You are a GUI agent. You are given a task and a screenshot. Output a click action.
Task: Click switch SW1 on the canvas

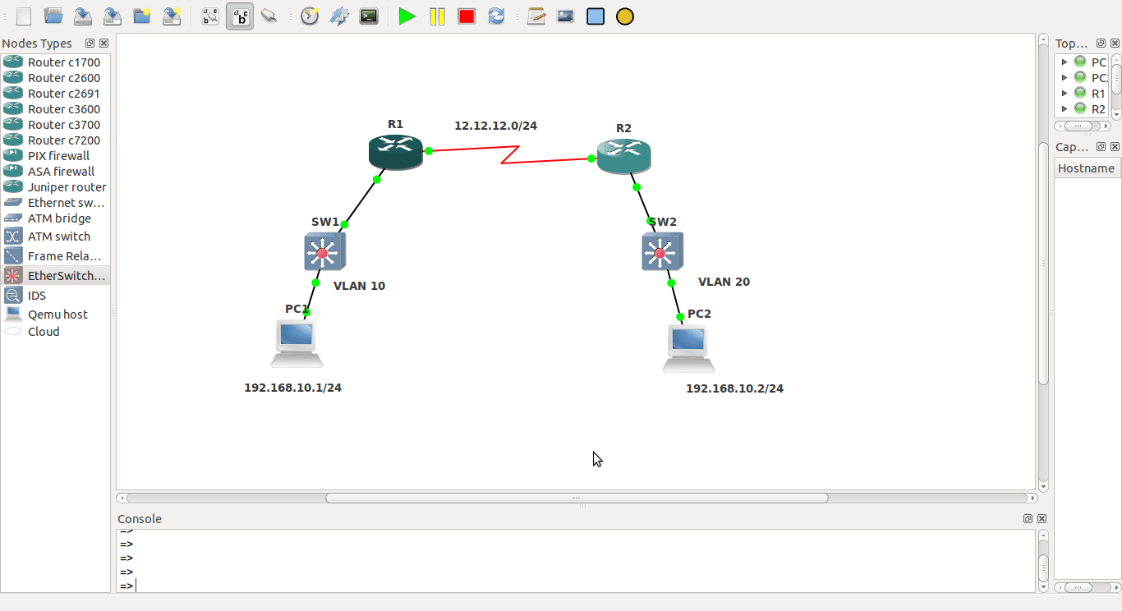click(x=324, y=251)
